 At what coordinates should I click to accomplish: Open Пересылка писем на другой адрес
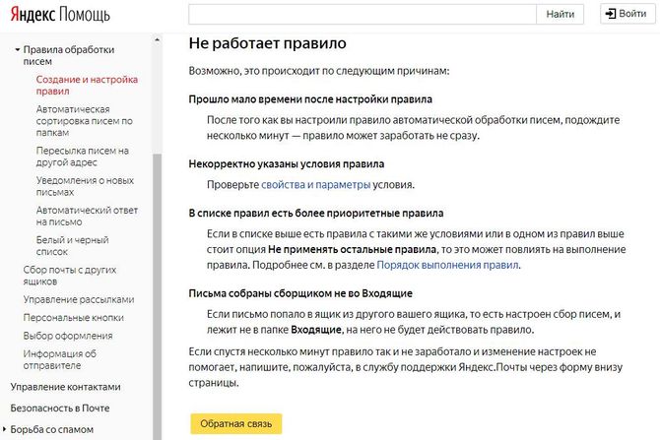pyautogui.click(x=83, y=157)
